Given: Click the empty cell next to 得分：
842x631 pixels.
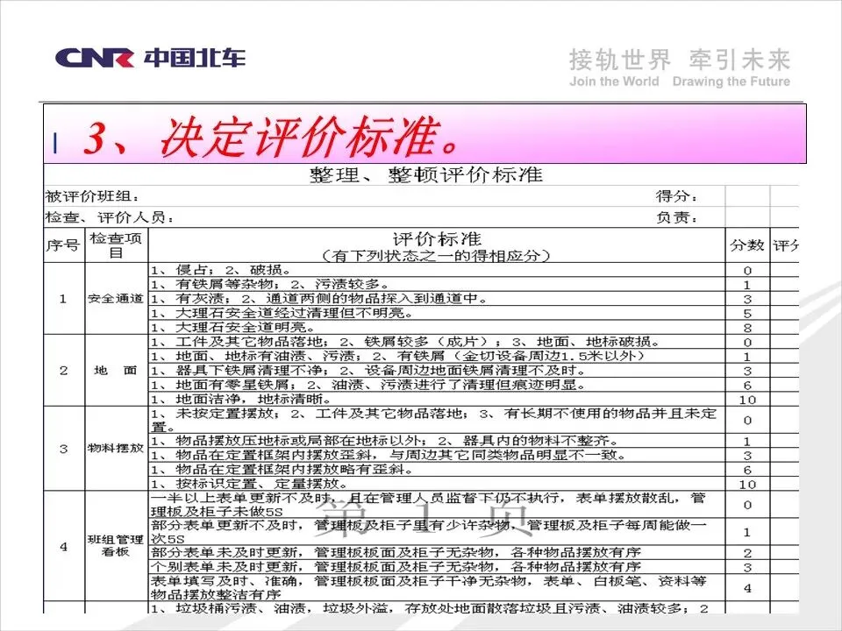Looking at the screenshot, I should click(747, 196).
